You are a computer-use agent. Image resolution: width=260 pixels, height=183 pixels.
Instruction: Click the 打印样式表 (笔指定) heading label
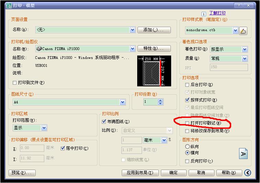point(205,20)
